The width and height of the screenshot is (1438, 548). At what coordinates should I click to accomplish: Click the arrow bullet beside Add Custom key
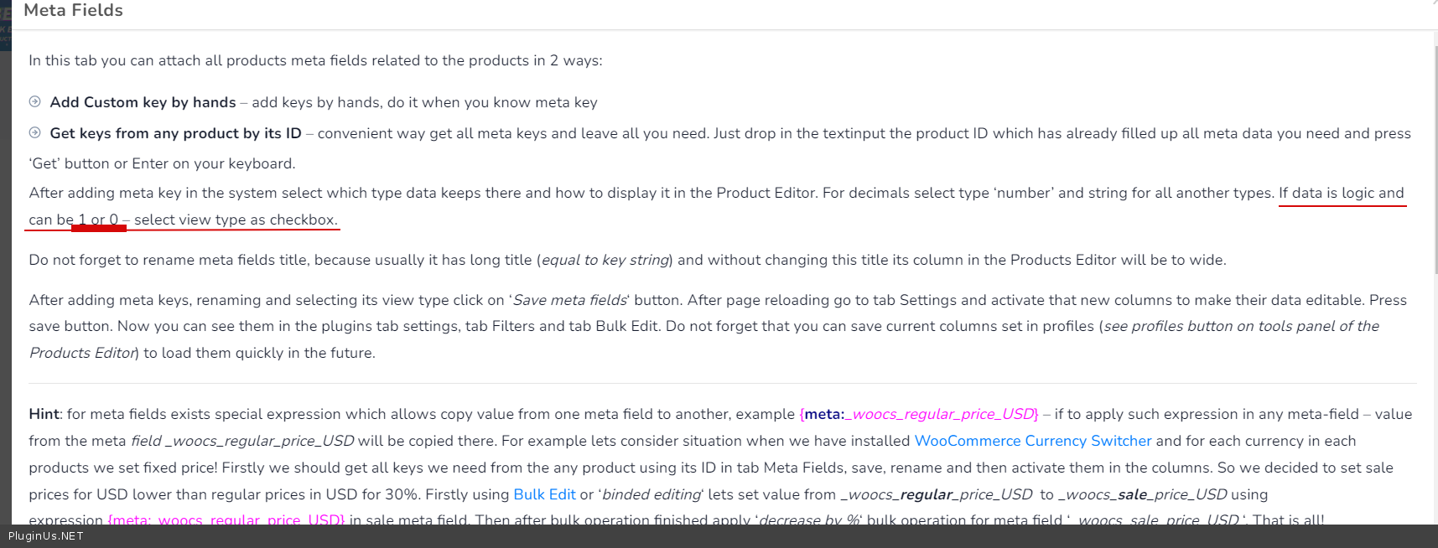click(35, 101)
